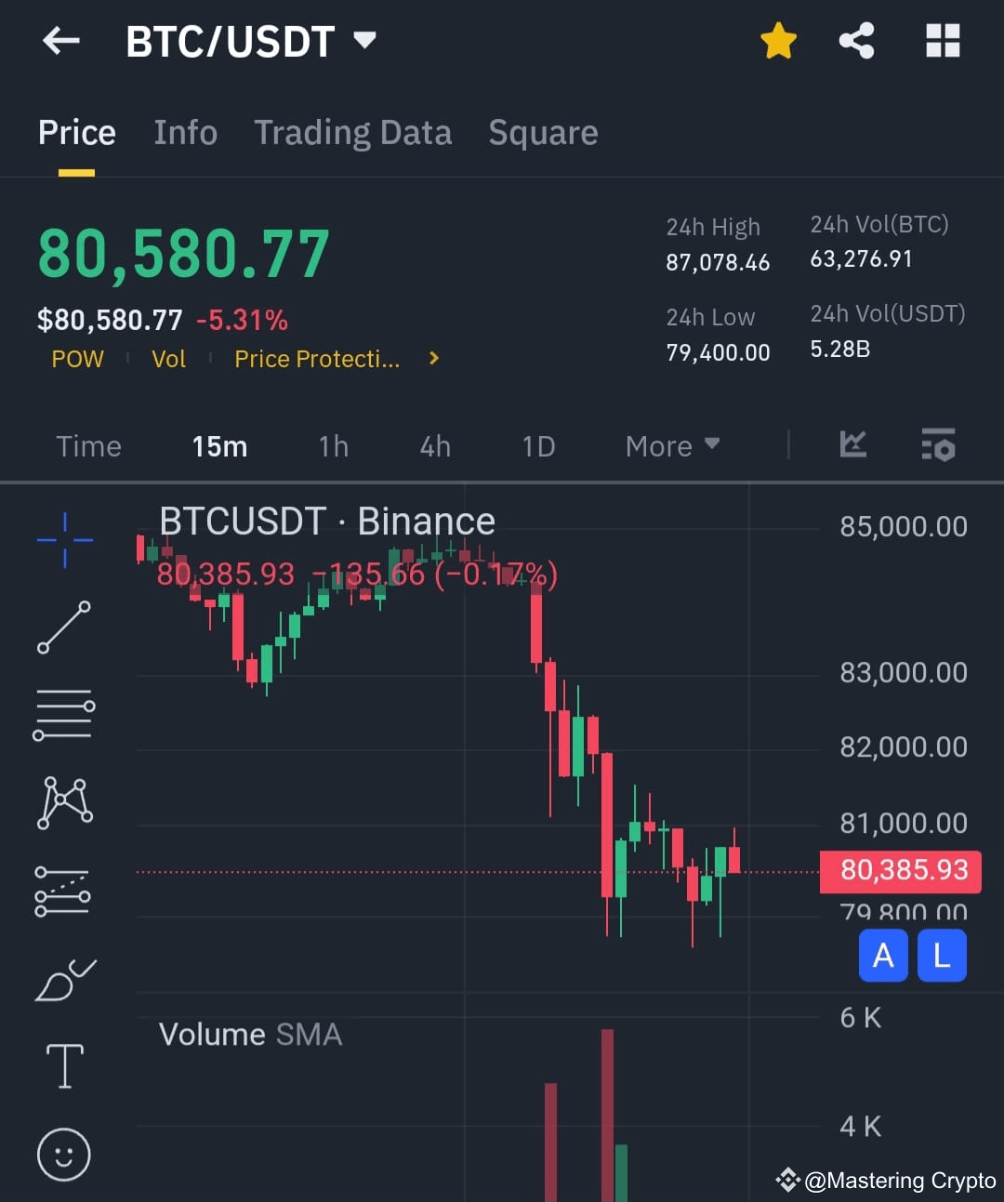This screenshot has height=1202, width=1004.
Task: Tap the POW tag
Action: [78, 359]
